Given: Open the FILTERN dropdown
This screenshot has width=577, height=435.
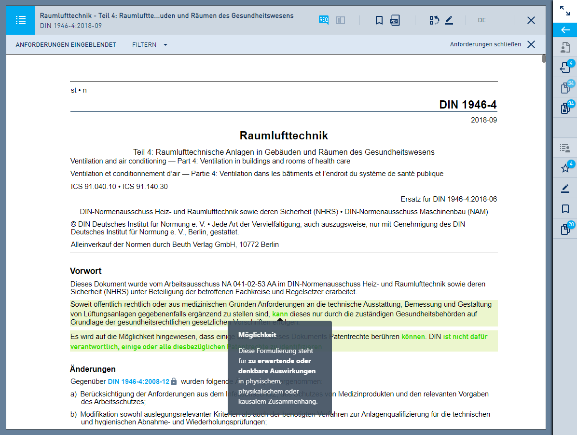Looking at the screenshot, I should pos(150,44).
